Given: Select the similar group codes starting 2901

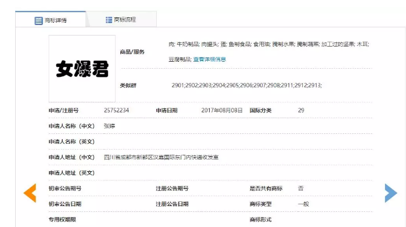Looking at the screenshot, I should 247,86.
